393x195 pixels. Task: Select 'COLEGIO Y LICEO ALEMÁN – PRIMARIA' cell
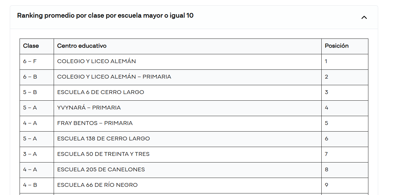click(114, 77)
